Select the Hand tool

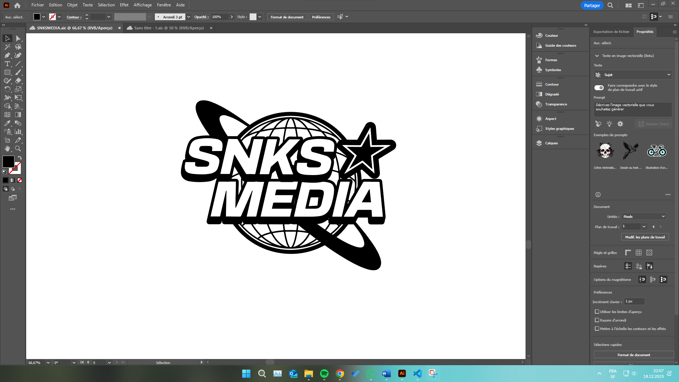pyautogui.click(x=7, y=149)
